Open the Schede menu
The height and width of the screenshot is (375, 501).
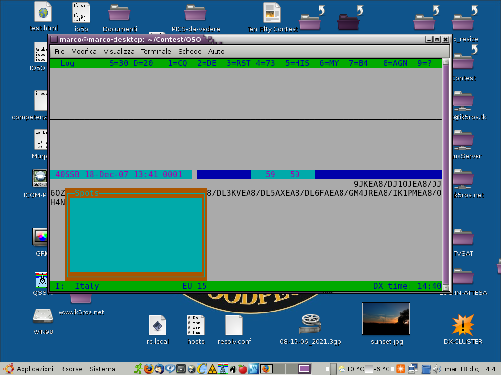coord(189,51)
